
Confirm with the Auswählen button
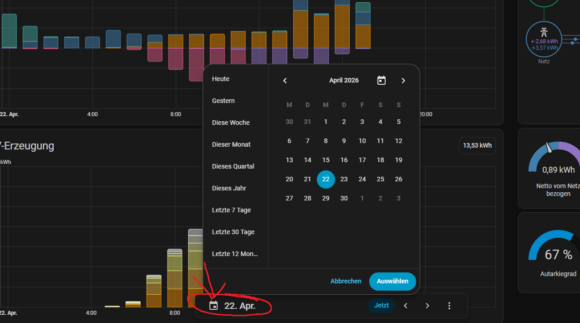pyautogui.click(x=392, y=281)
